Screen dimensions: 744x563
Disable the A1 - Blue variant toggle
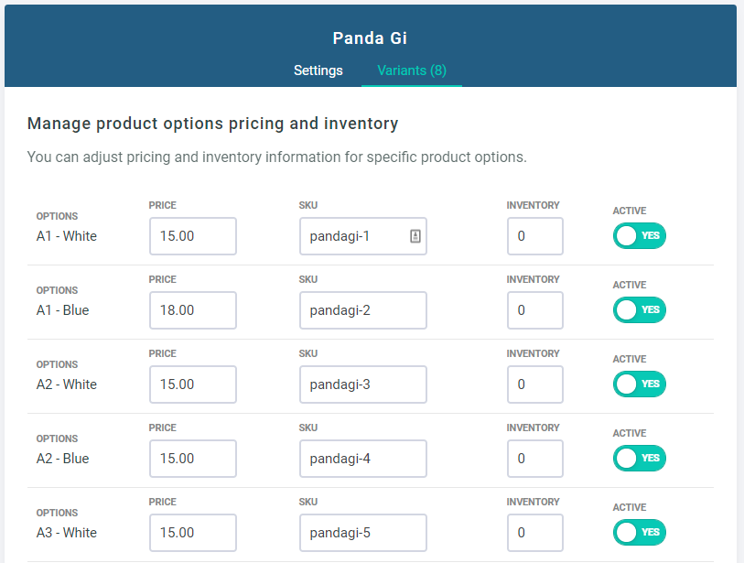click(x=640, y=310)
